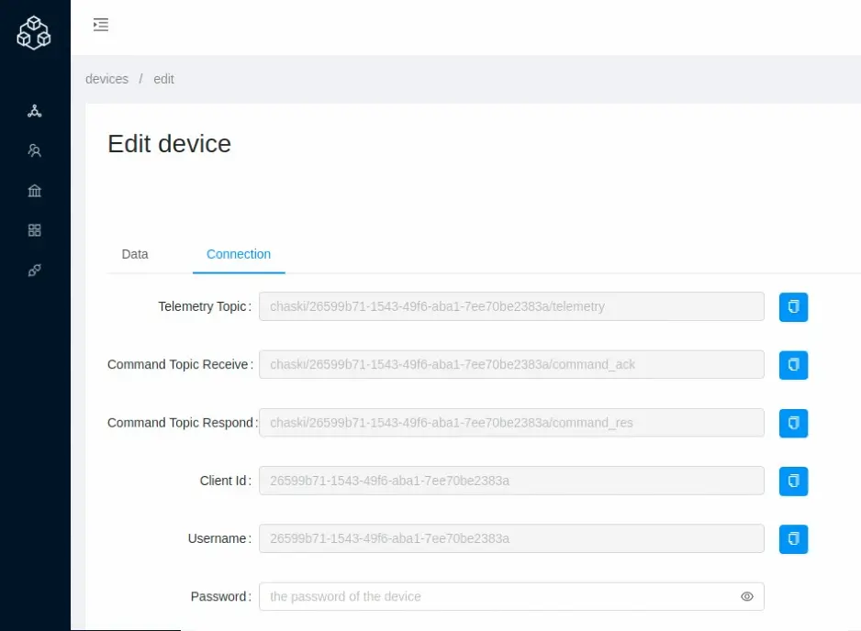This screenshot has width=861, height=631.
Task: Copy the Telemetry Topic value
Action: click(793, 306)
